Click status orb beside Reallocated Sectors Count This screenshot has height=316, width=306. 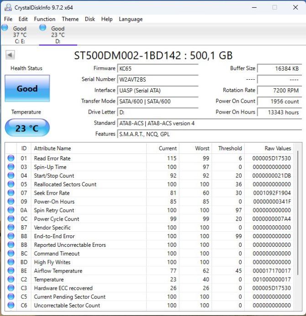coord(11,185)
